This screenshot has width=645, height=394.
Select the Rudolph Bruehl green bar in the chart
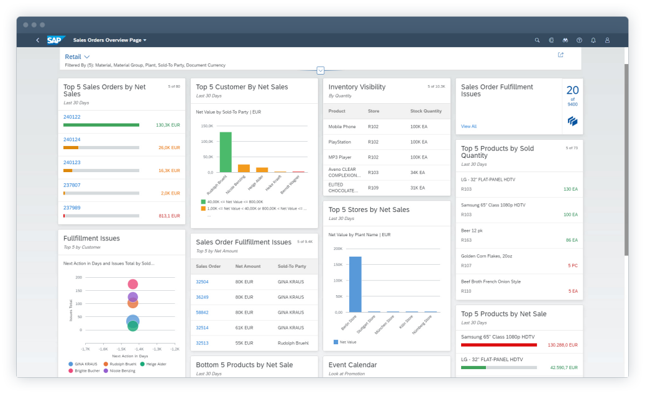(x=226, y=152)
